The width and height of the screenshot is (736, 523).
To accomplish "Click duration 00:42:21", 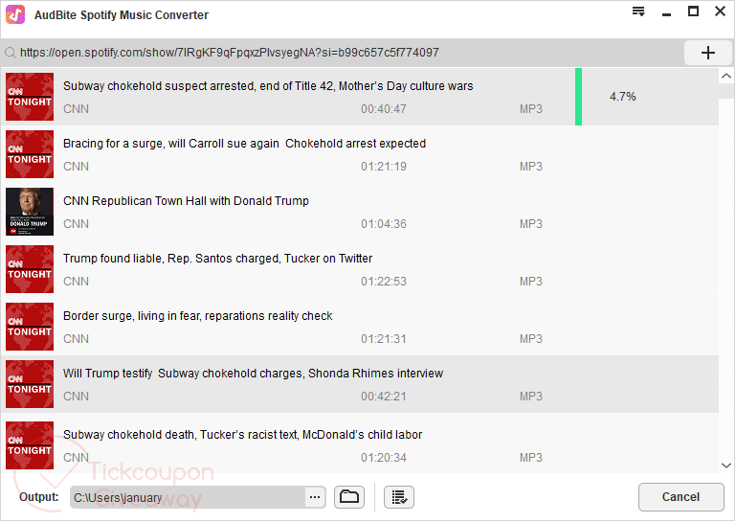I will tap(384, 397).
